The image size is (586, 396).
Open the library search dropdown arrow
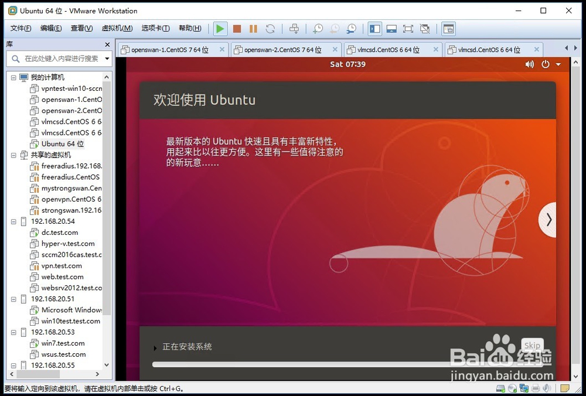(107, 59)
